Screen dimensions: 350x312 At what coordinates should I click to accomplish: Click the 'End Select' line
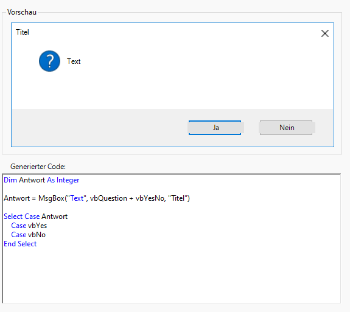[20, 244]
